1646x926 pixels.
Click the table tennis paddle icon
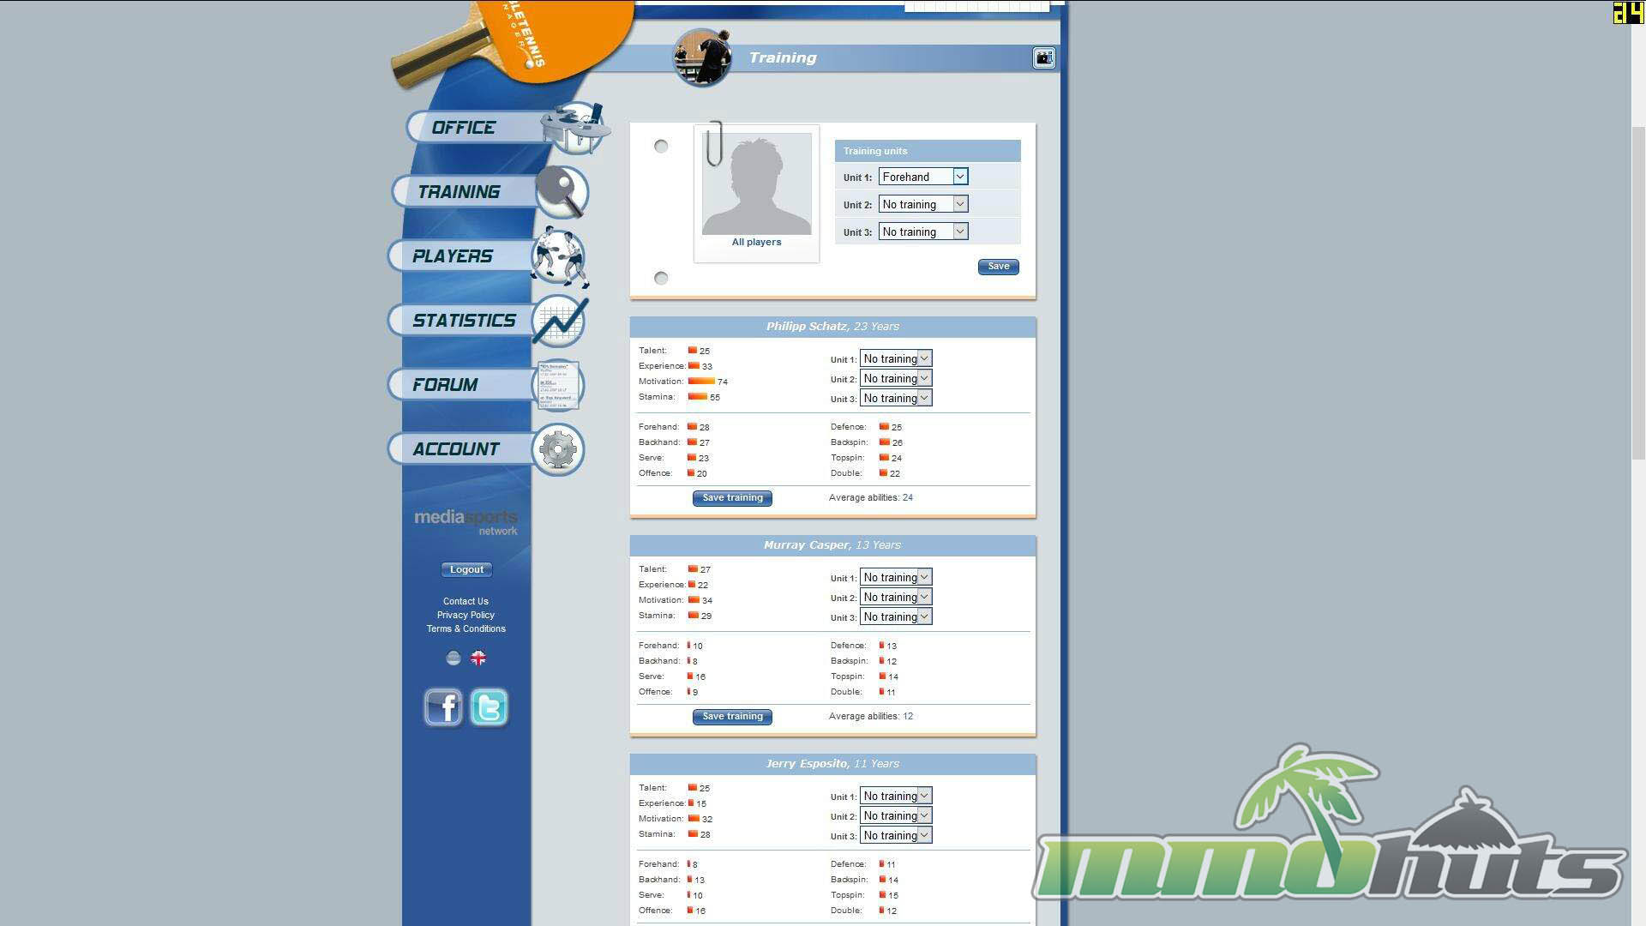pos(562,191)
